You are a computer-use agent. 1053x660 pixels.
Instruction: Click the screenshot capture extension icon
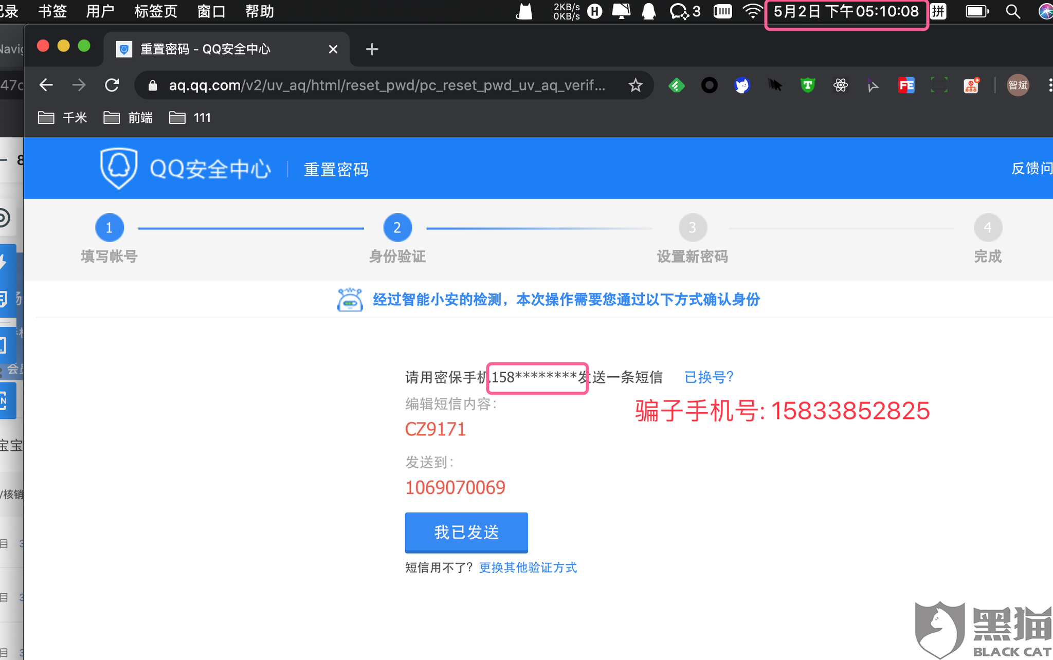(939, 85)
